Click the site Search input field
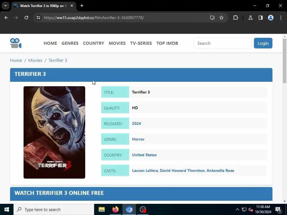 223,43
